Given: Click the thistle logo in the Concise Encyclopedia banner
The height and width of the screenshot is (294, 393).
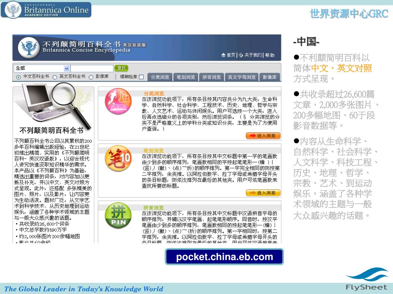Looking at the screenshot, I should click(x=29, y=47).
